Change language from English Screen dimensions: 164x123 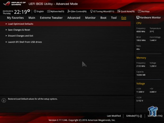pos(40,11)
